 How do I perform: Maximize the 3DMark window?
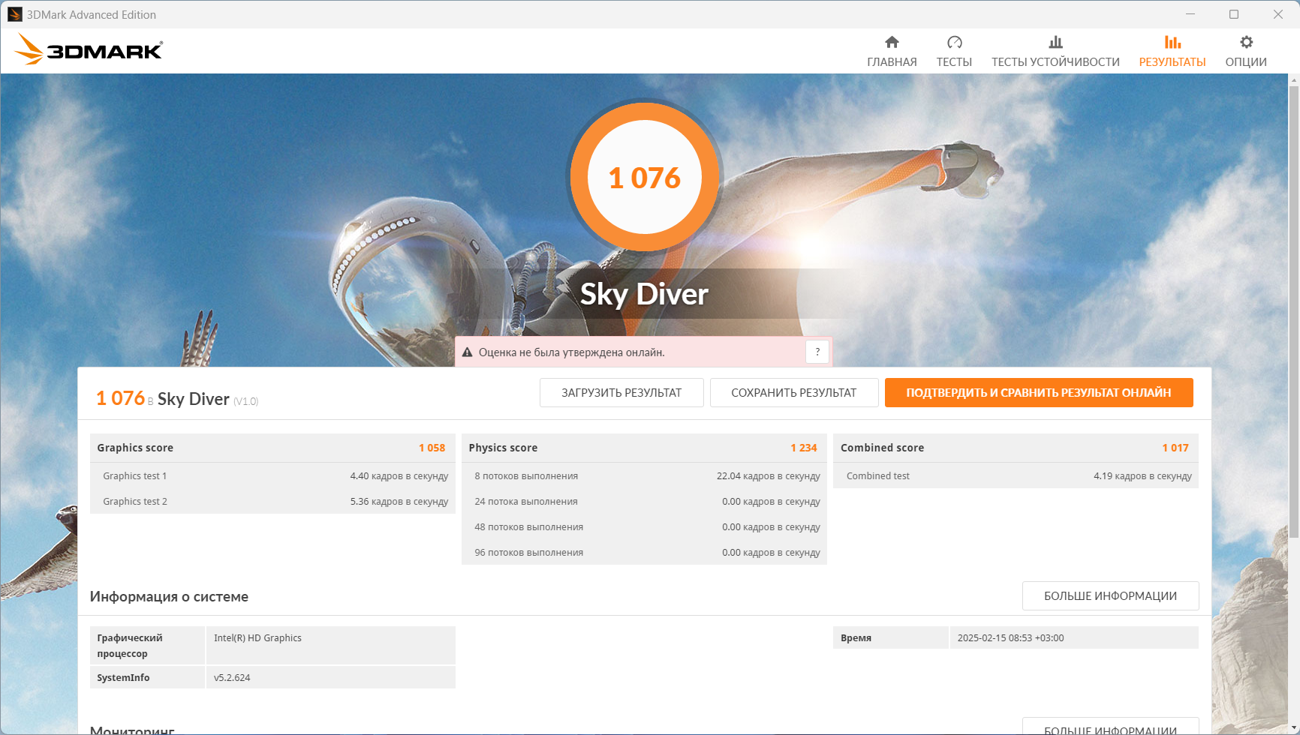(x=1234, y=14)
